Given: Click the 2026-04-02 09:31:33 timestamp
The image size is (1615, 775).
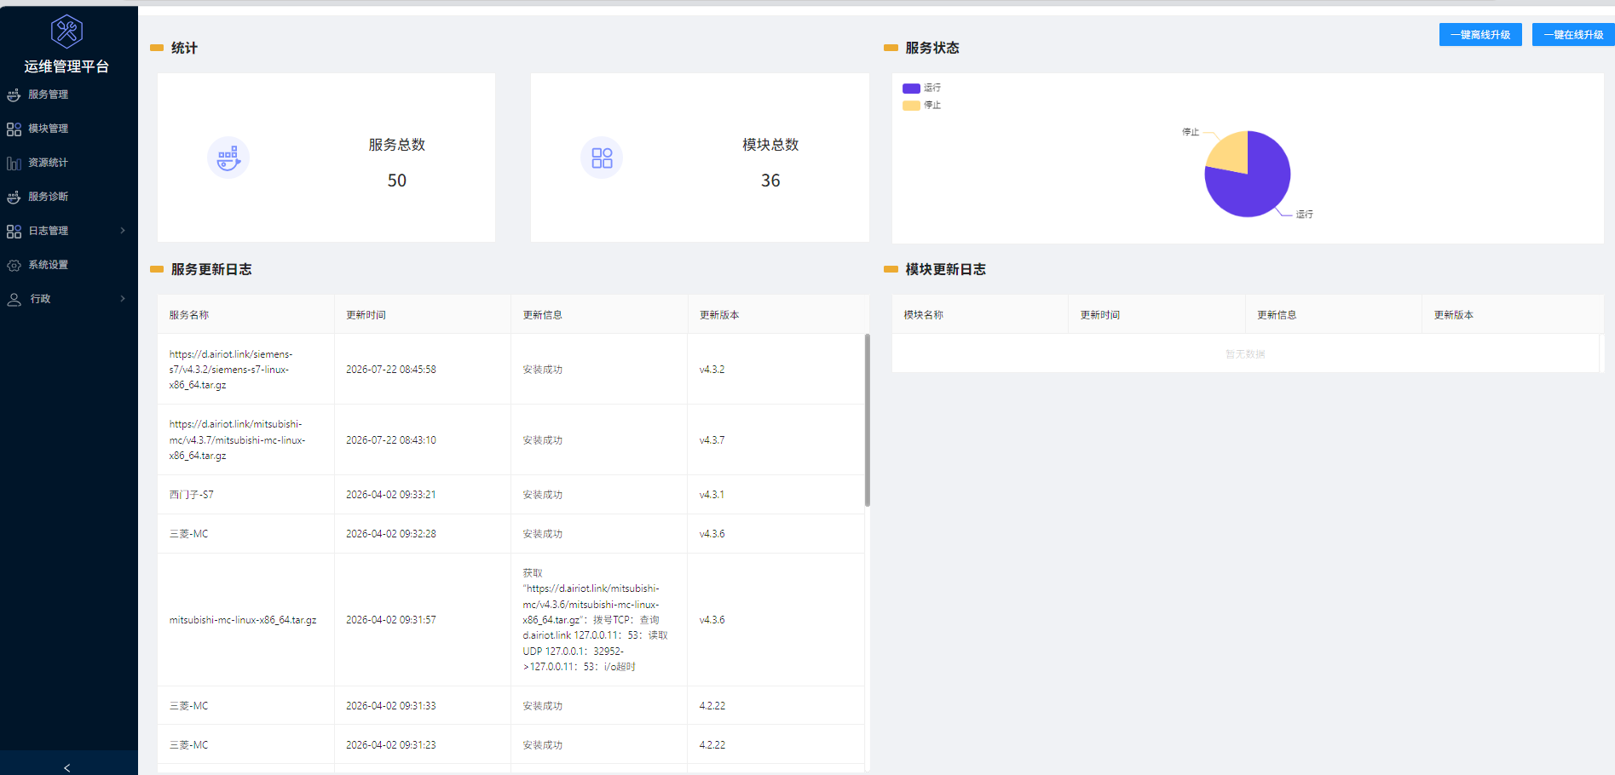Looking at the screenshot, I should tap(391, 706).
